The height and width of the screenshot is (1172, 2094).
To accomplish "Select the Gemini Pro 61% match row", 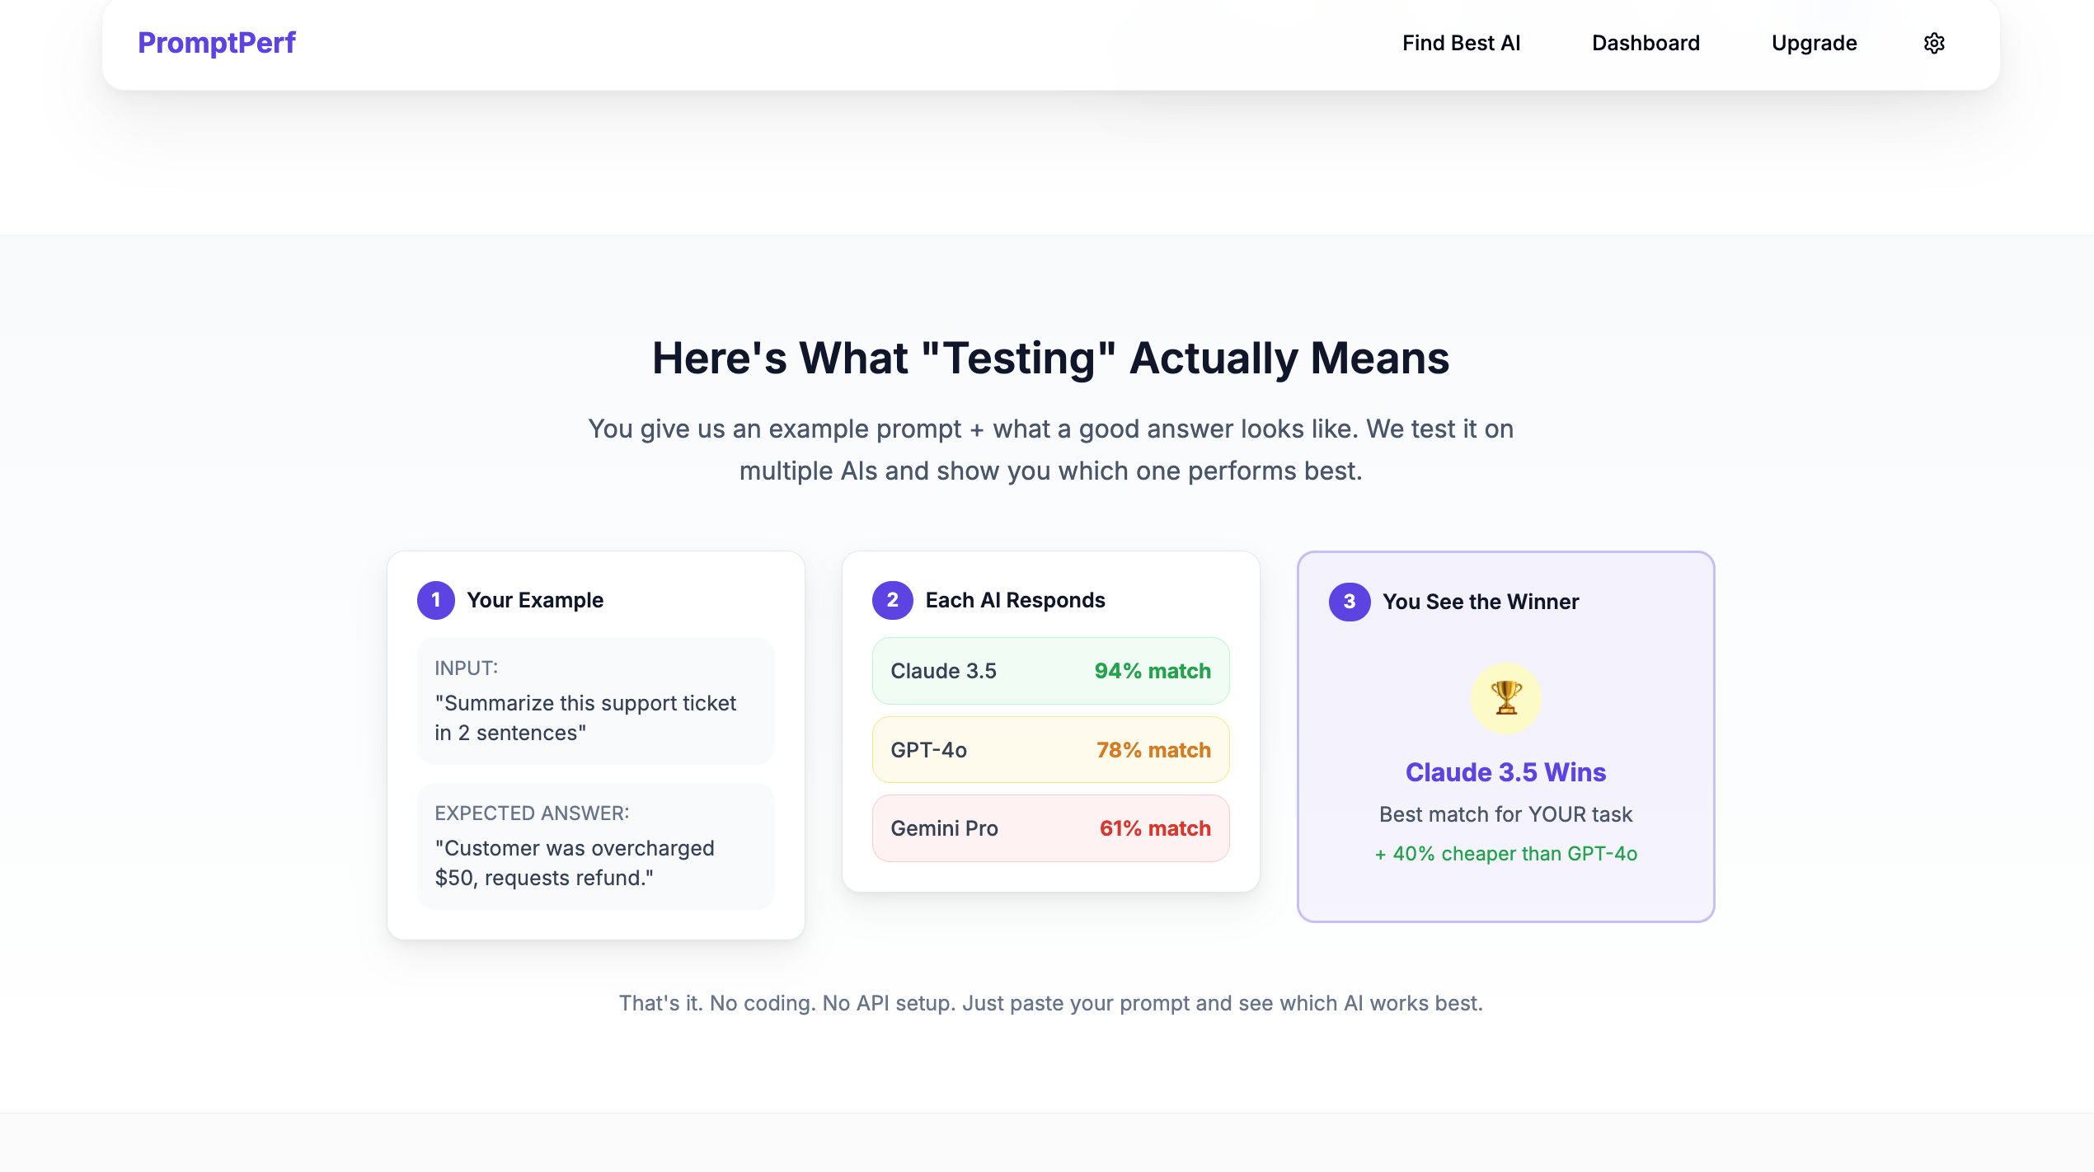I will tap(1050, 828).
